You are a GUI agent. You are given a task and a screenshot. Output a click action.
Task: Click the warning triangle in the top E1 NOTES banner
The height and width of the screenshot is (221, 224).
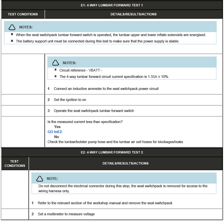tap(12, 27)
